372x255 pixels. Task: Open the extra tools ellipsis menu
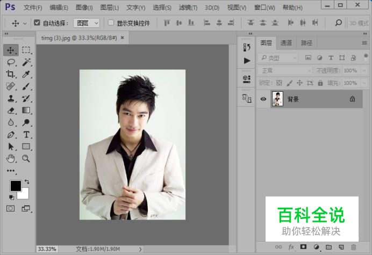[x=11, y=171]
